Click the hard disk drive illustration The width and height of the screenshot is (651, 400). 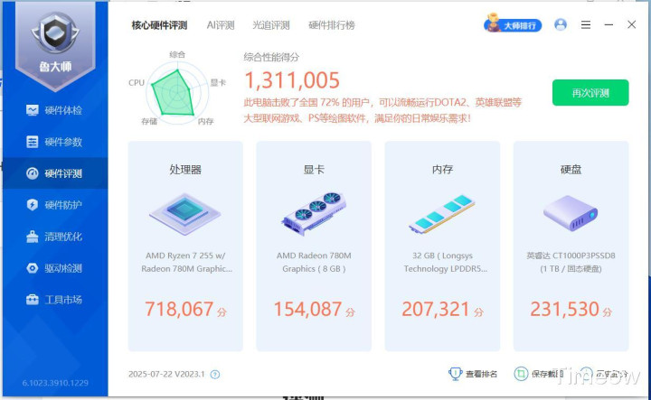tap(571, 214)
